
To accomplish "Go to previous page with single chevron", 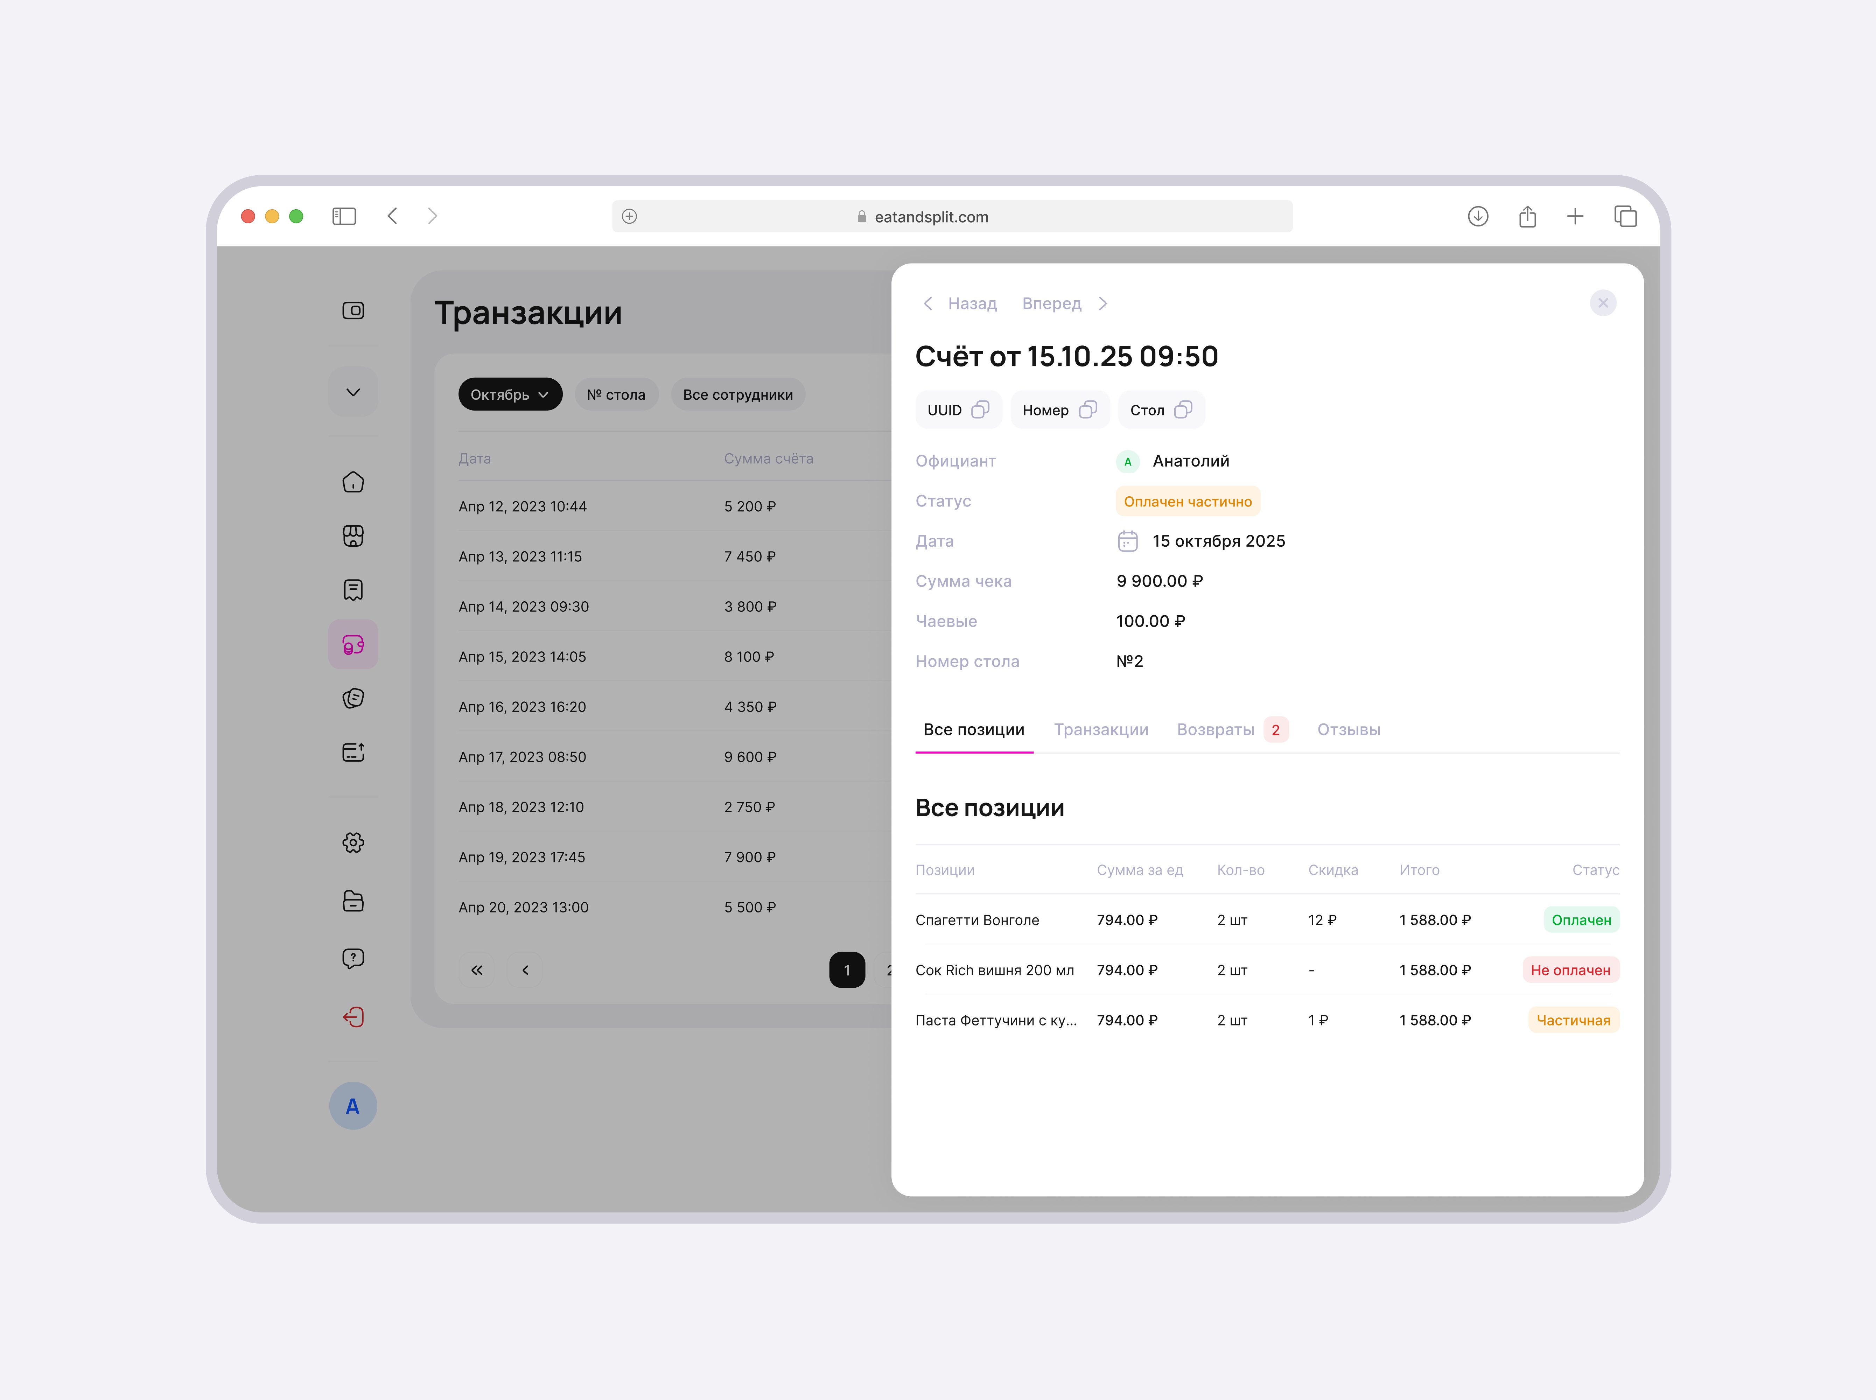I will 525,970.
